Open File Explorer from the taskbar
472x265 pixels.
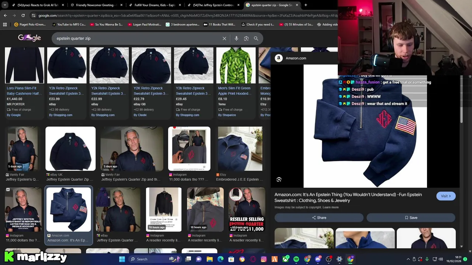(209, 259)
